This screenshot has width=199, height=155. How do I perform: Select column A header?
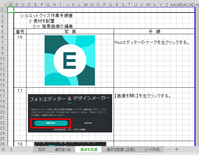click(x=11, y=5)
